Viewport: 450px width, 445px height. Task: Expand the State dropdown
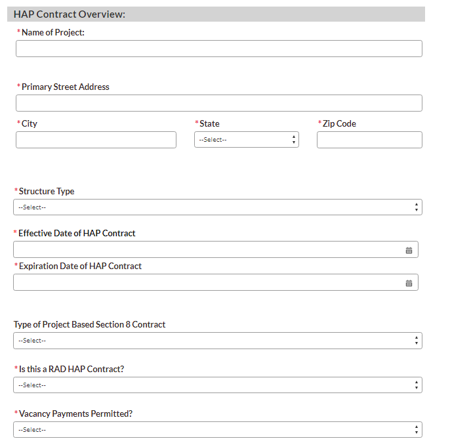[x=246, y=140]
